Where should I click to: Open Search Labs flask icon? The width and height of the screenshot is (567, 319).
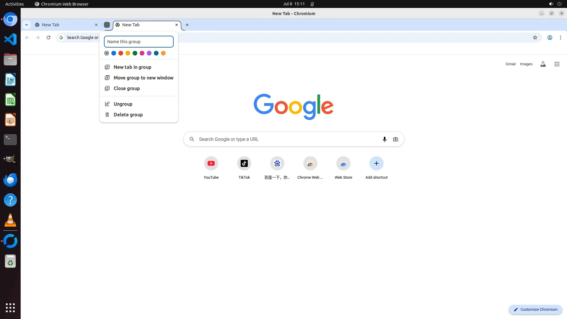[543, 64]
